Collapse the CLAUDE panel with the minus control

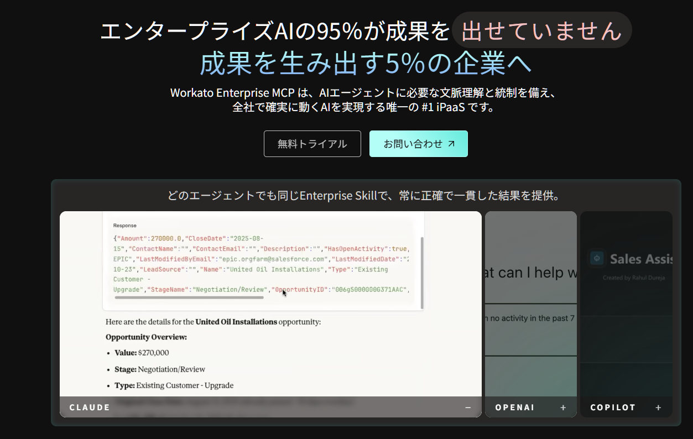(x=468, y=407)
